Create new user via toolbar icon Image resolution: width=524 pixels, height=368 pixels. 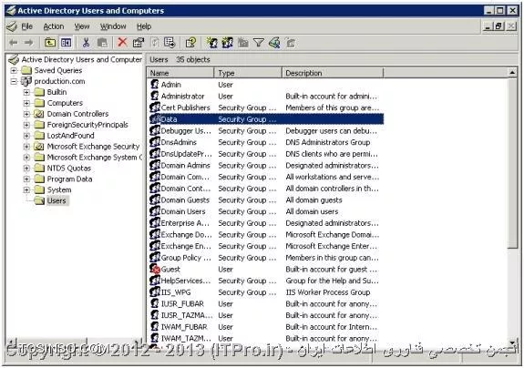coord(211,43)
